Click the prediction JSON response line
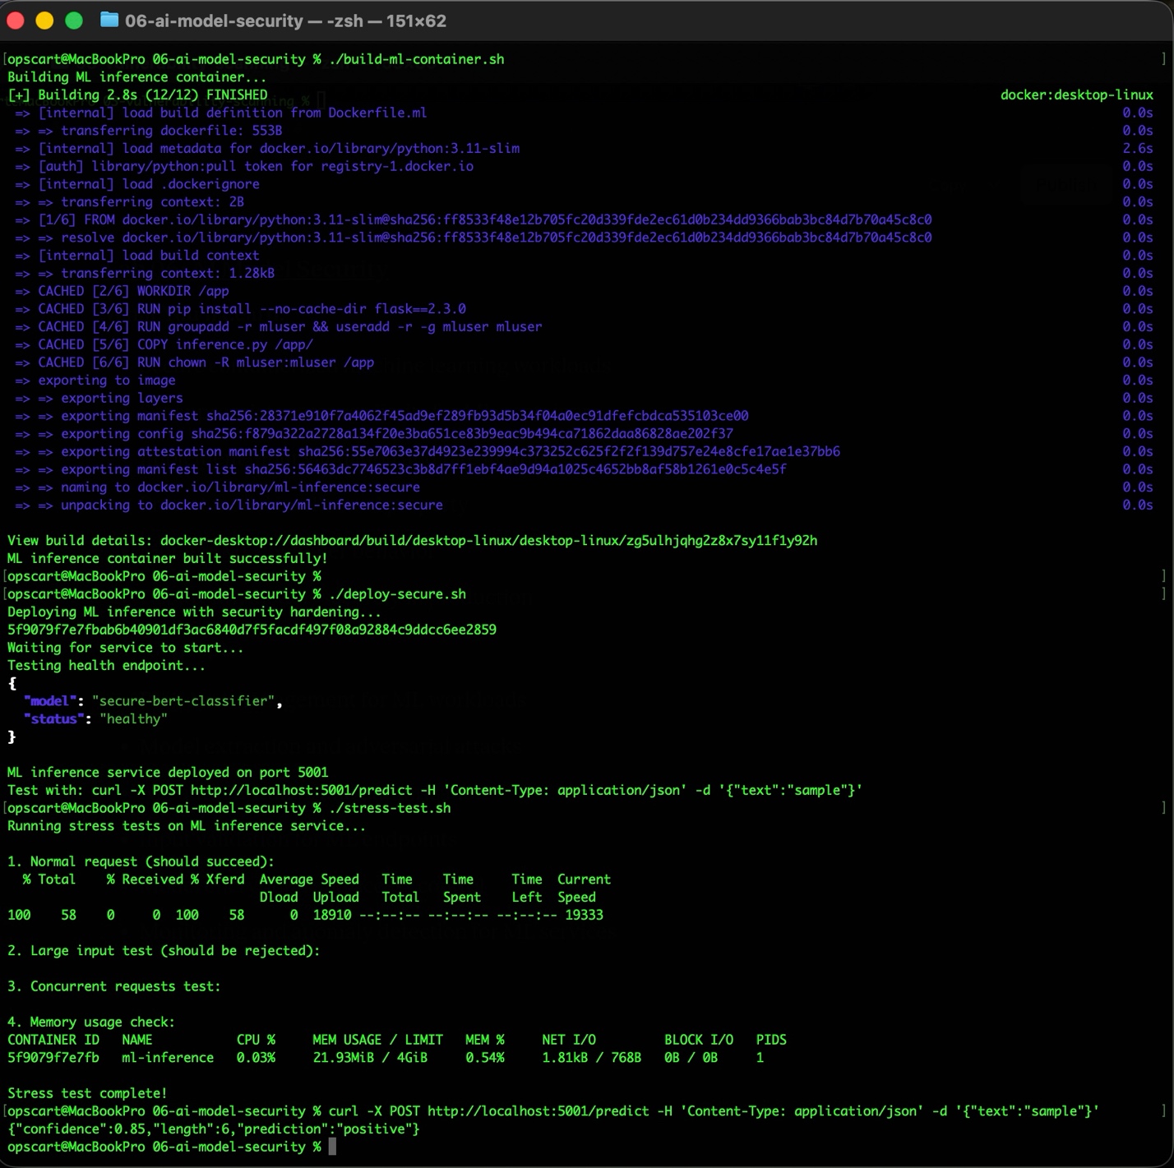The width and height of the screenshot is (1174, 1168). coord(214,1129)
